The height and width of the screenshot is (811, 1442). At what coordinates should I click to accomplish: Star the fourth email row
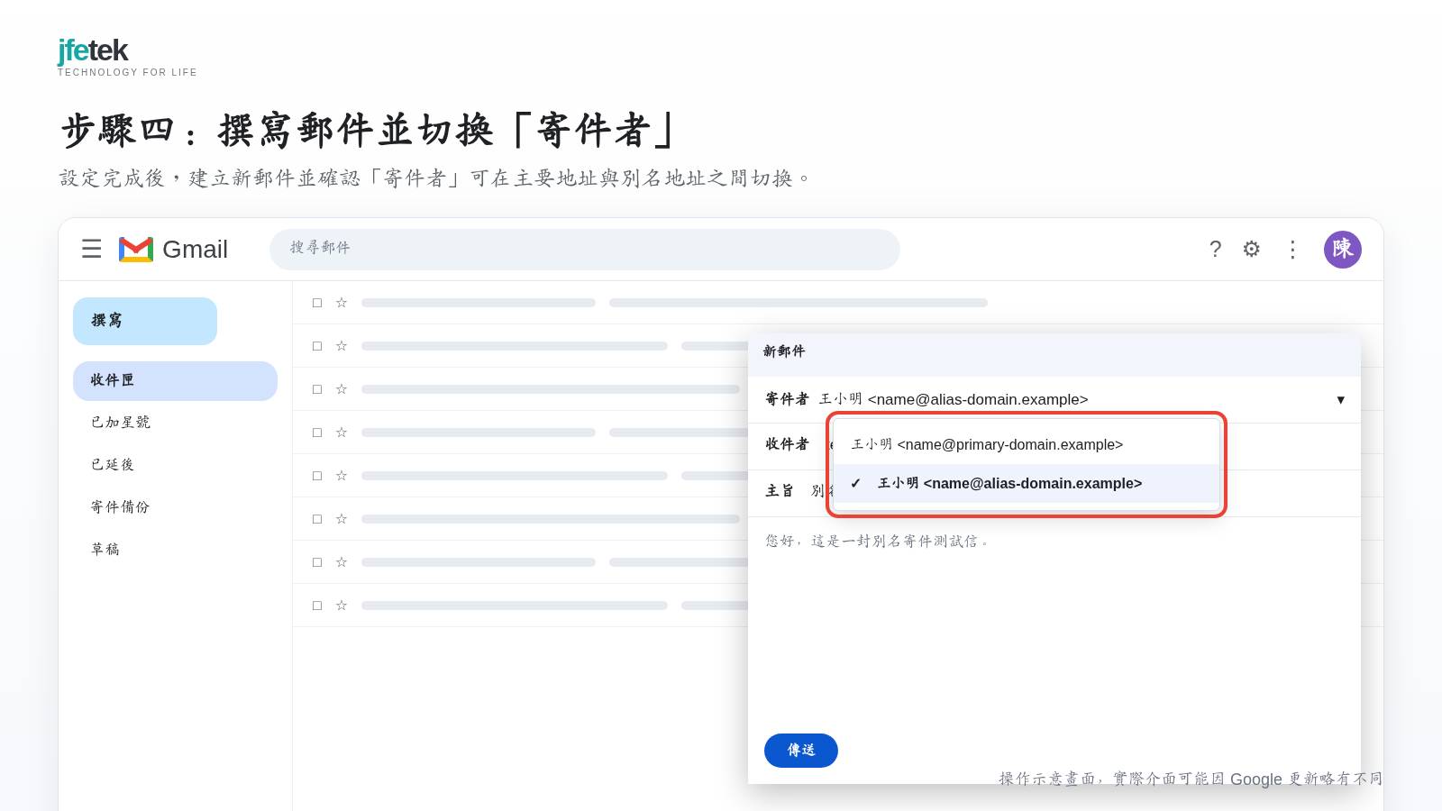tap(342, 433)
